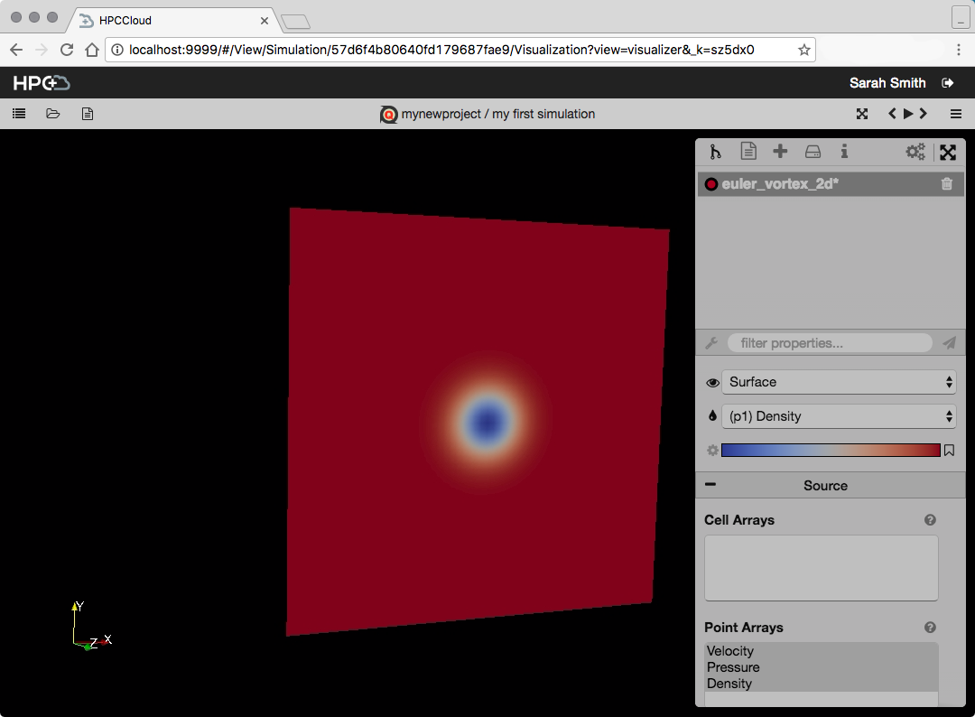Open the folder icon in the toolbar
This screenshot has height=717, width=975.
point(53,114)
